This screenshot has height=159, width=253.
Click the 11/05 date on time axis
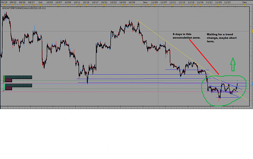(x=155, y=2)
